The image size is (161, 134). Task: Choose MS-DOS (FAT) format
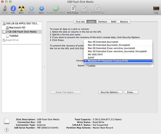click(118, 55)
